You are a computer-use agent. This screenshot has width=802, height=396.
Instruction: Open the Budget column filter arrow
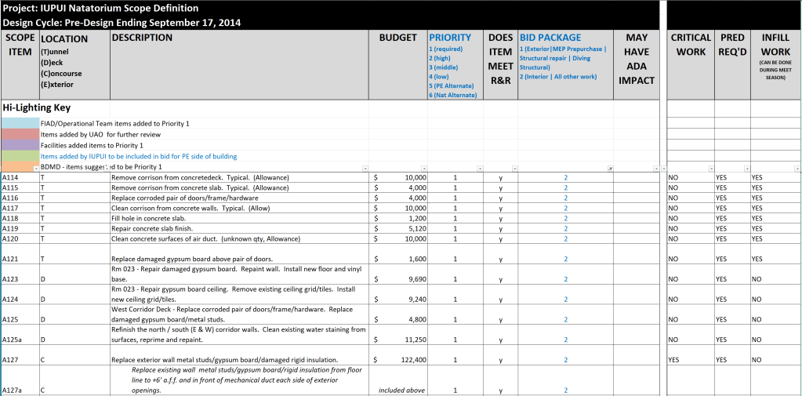click(423, 169)
